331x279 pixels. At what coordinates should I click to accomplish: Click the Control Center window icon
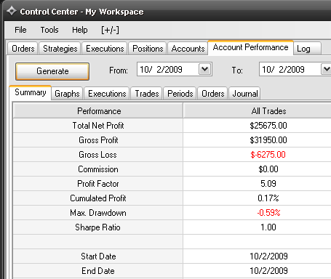point(12,11)
